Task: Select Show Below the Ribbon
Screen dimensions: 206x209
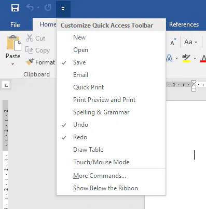Action: click(111, 188)
